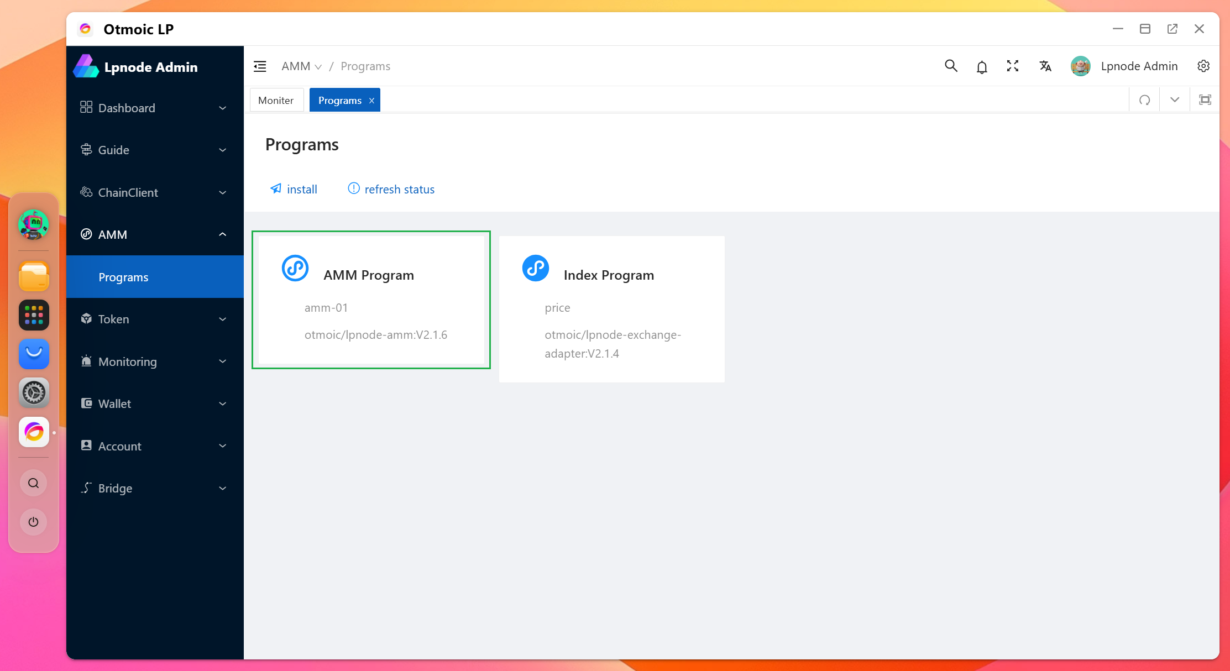Viewport: 1230px width, 671px height.
Task: Toggle fullscreen mode in the header
Action: 1013,66
